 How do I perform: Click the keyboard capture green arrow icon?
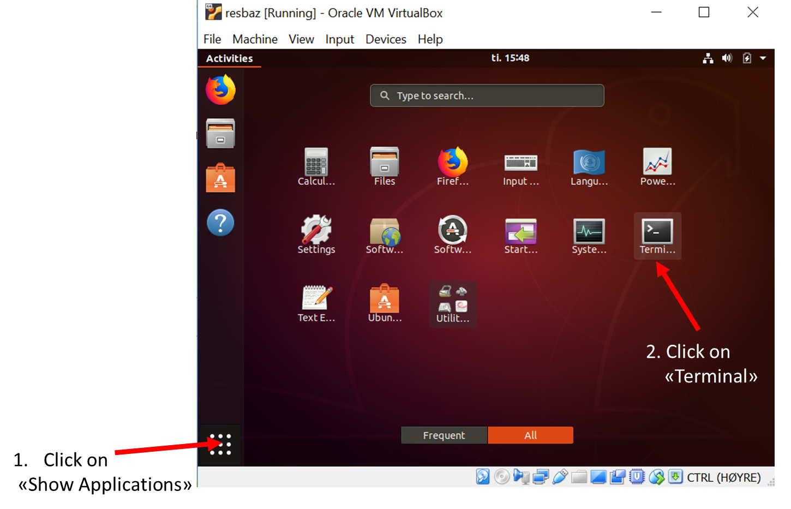coord(675,477)
